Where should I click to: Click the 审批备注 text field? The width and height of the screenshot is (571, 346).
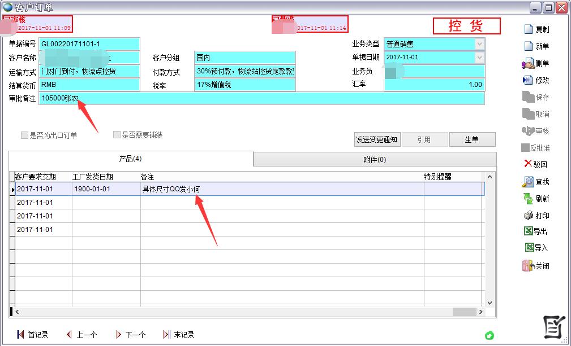point(261,98)
